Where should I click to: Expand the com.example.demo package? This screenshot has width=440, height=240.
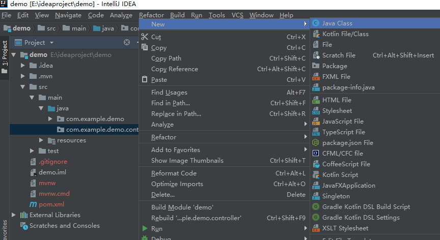50,119
